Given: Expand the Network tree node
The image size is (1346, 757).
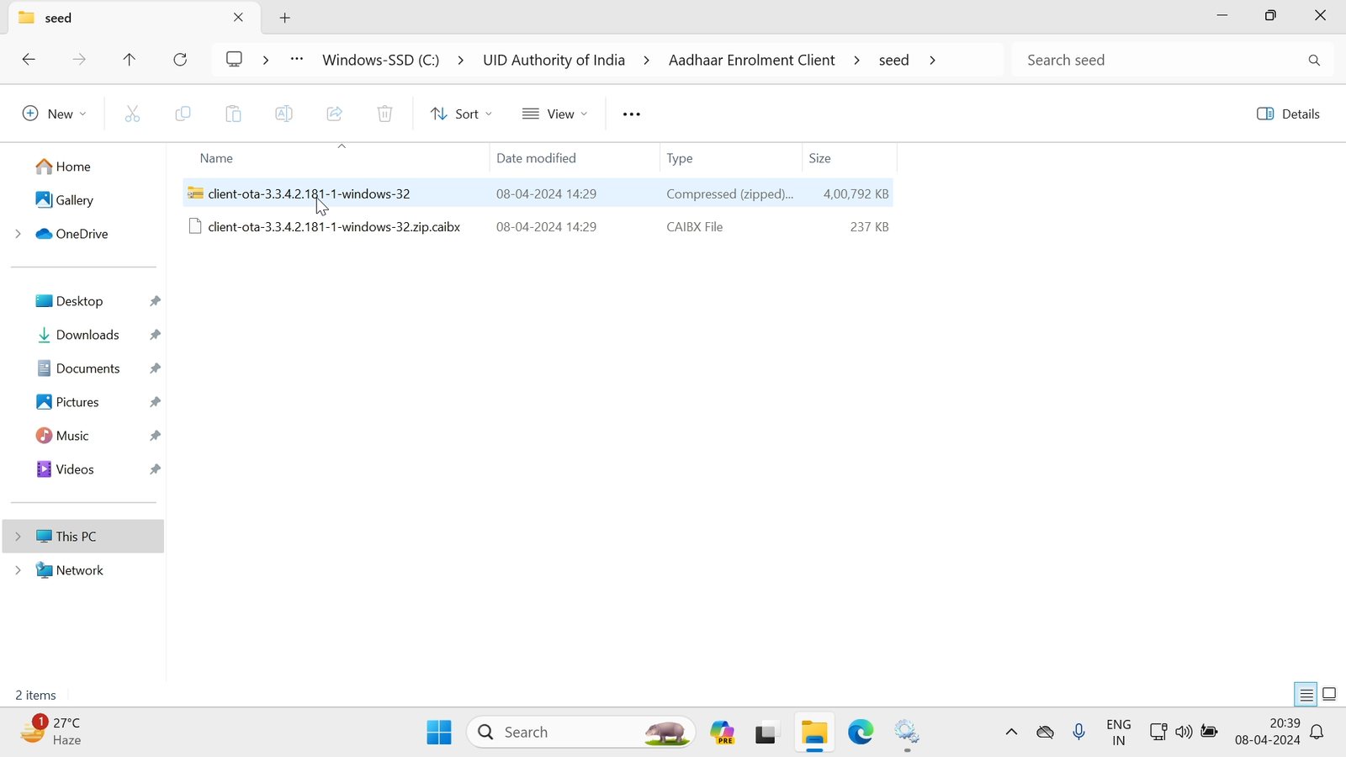Looking at the screenshot, I should click(18, 570).
